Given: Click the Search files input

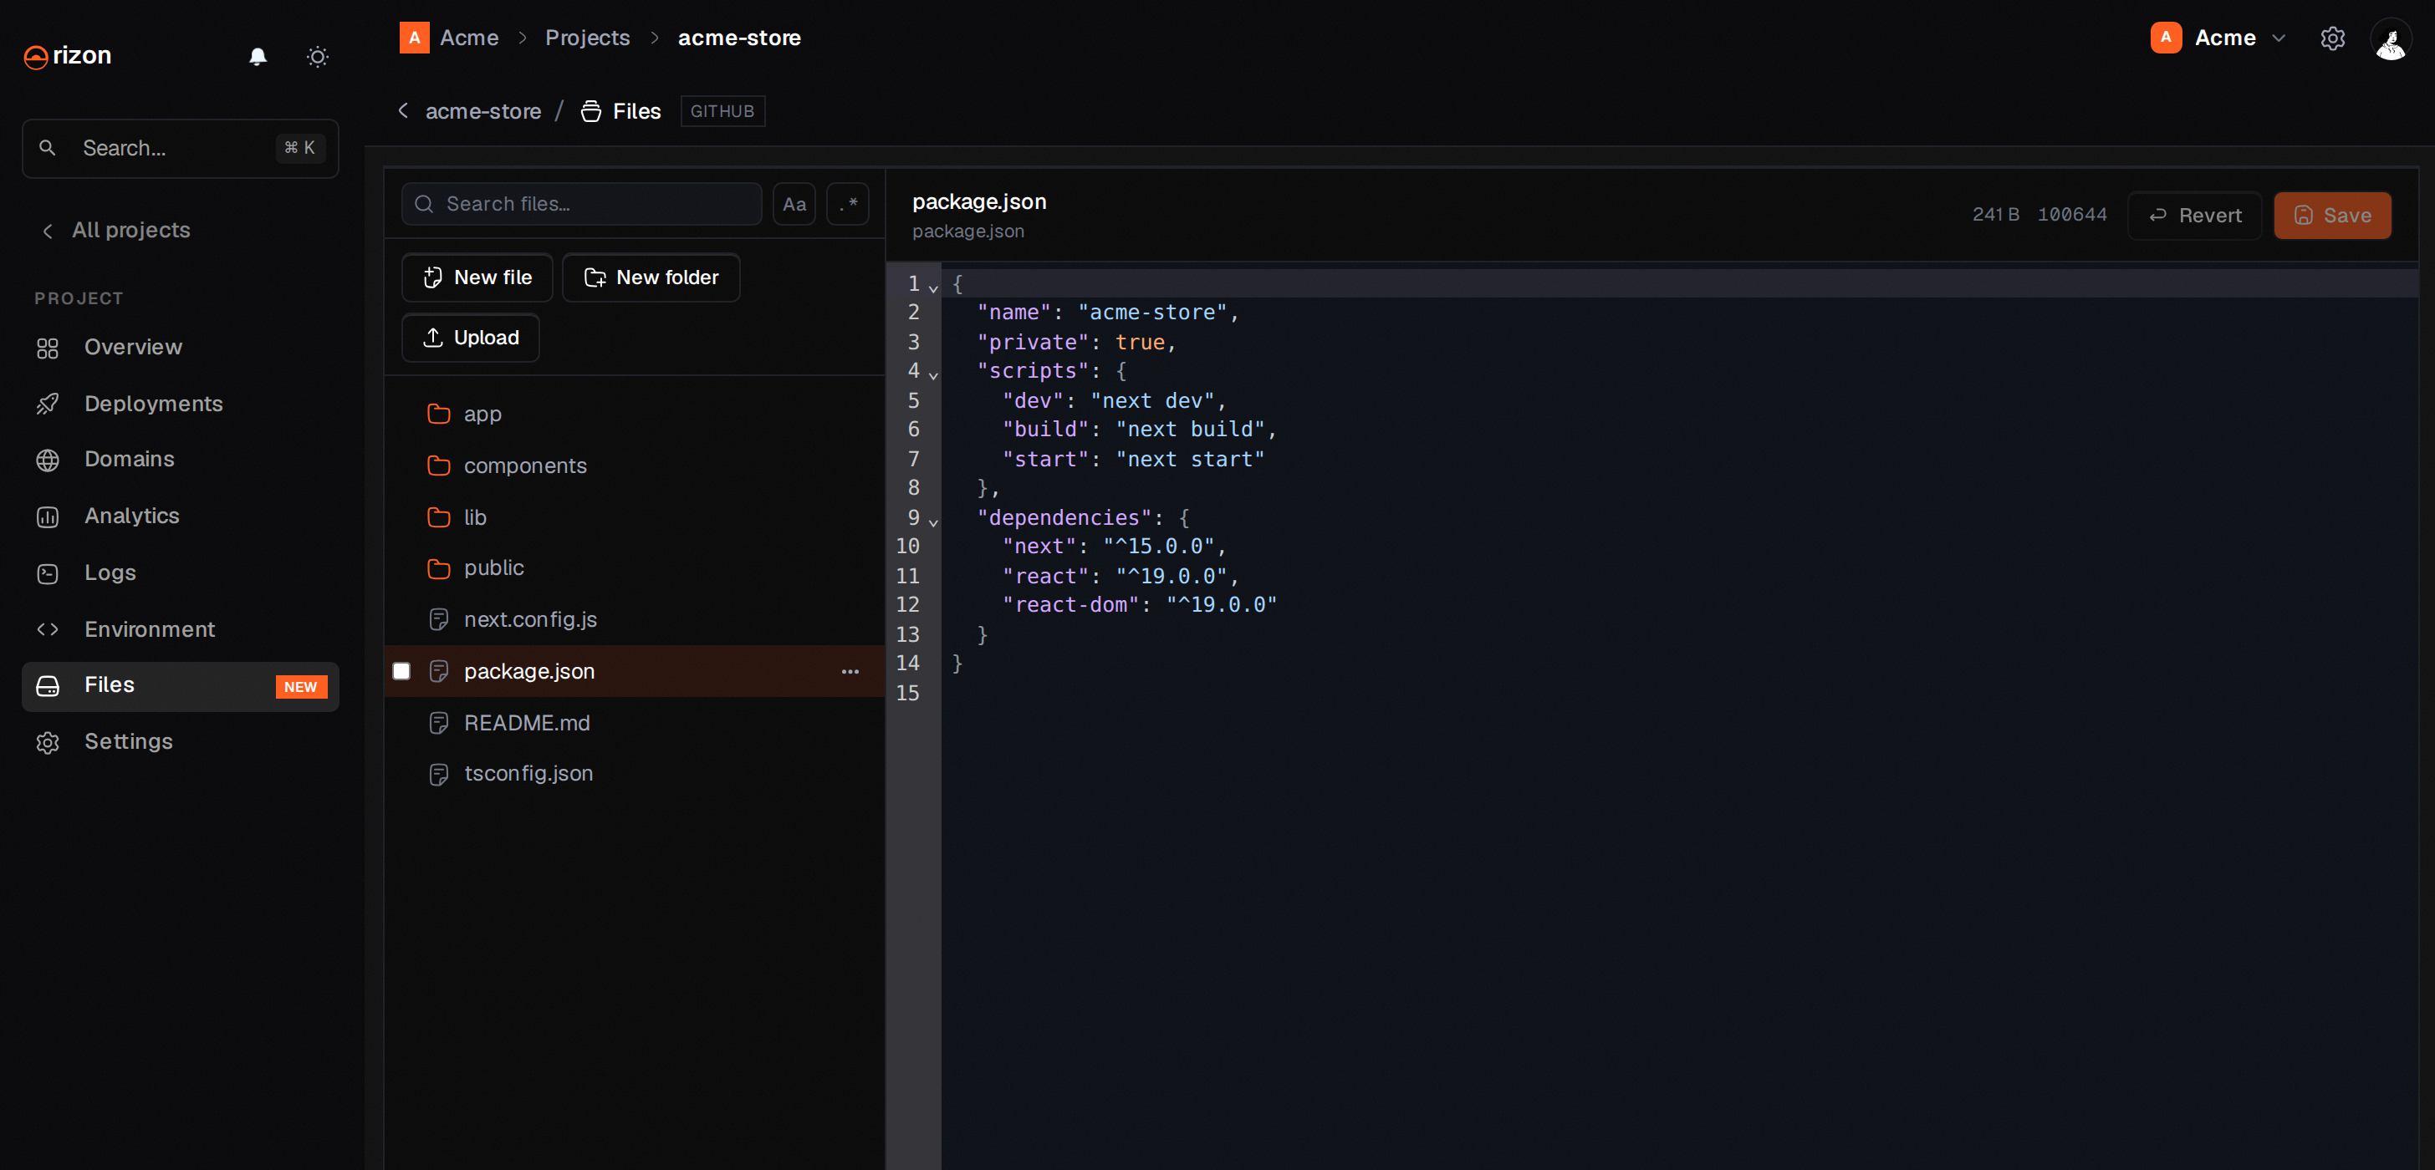Looking at the screenshot, I should click(581, 204).
